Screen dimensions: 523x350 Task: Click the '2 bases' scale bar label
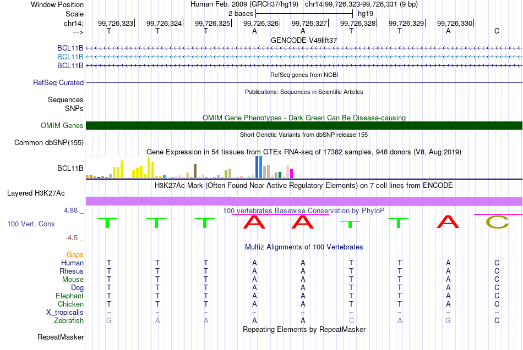click(x=241, y=14)
